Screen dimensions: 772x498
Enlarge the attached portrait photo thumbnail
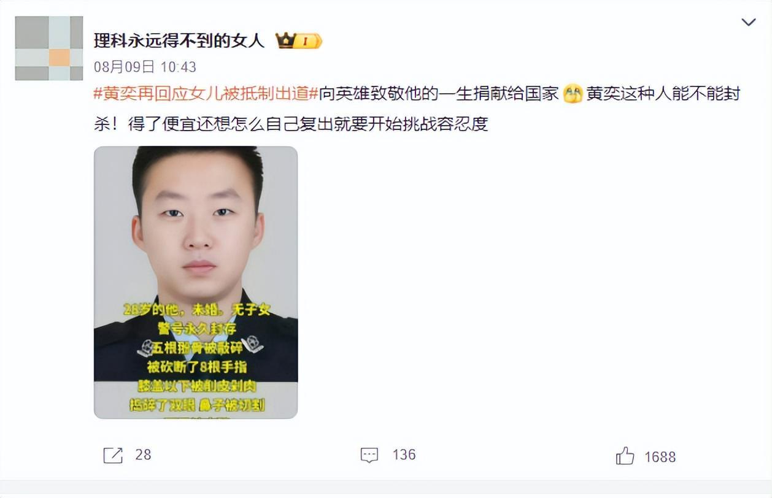coord(196,282)
